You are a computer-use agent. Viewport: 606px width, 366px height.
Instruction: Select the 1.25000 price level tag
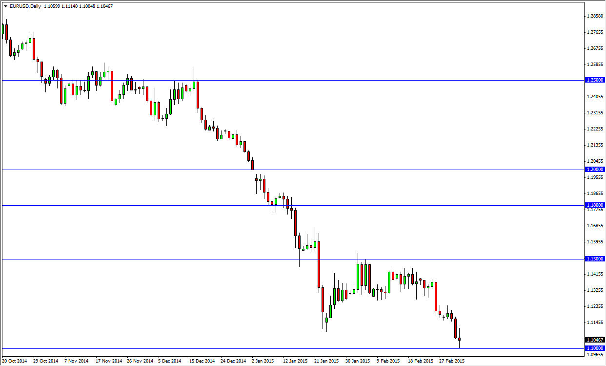click(x=595, y=80)
